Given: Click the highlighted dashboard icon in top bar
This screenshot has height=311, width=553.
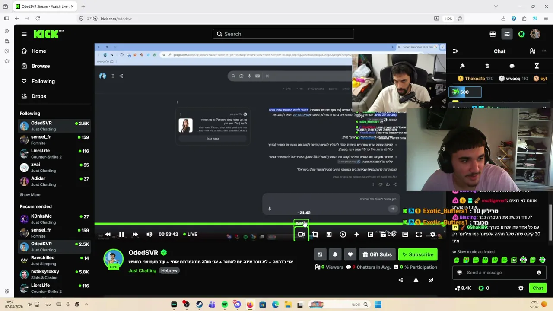Looking at the screenshot, I should coord(507,34).
